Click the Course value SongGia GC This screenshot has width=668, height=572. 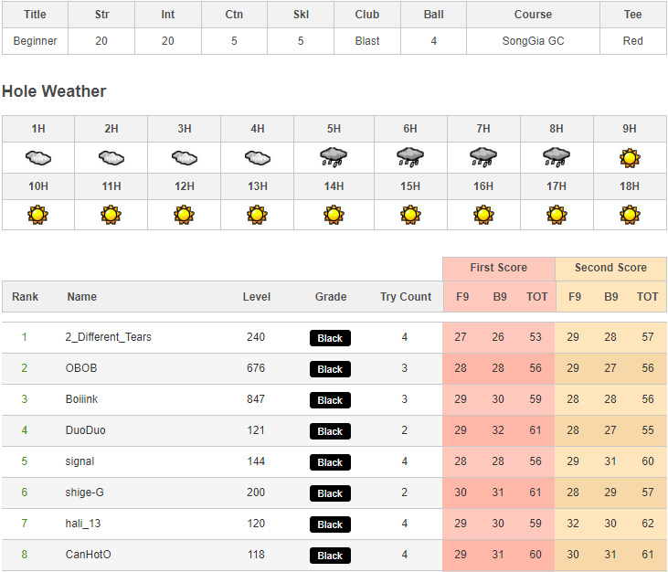pos(533,41)
